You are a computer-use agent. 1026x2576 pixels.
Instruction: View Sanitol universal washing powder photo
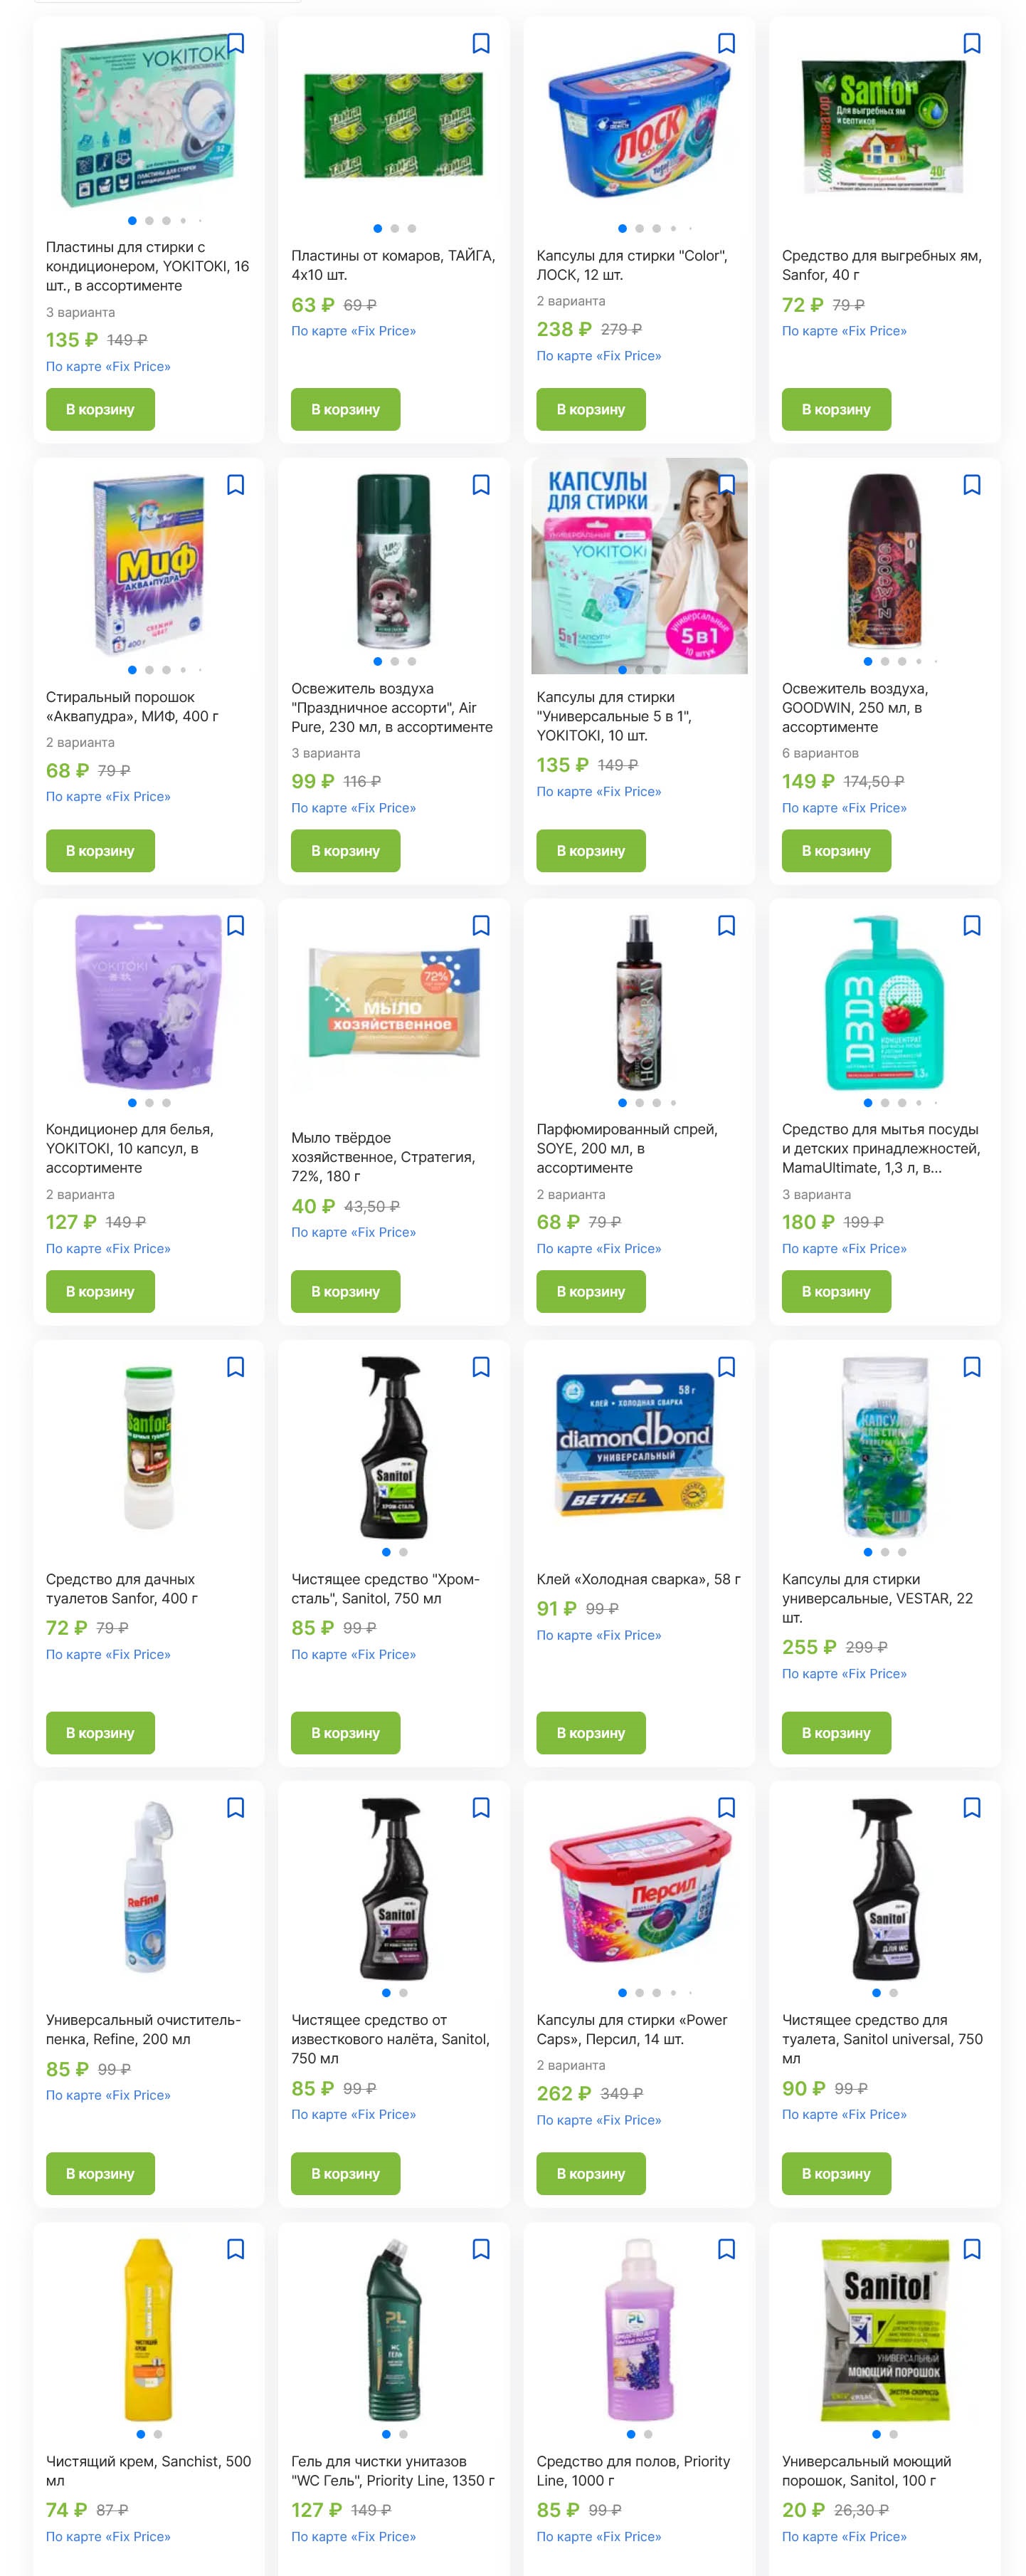[x=885, y=2328]
